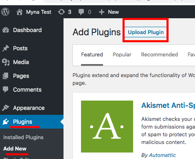The height and width of the screenshot is (159, 195).
Task: Select Add New under Plugins
Action: 15,148
